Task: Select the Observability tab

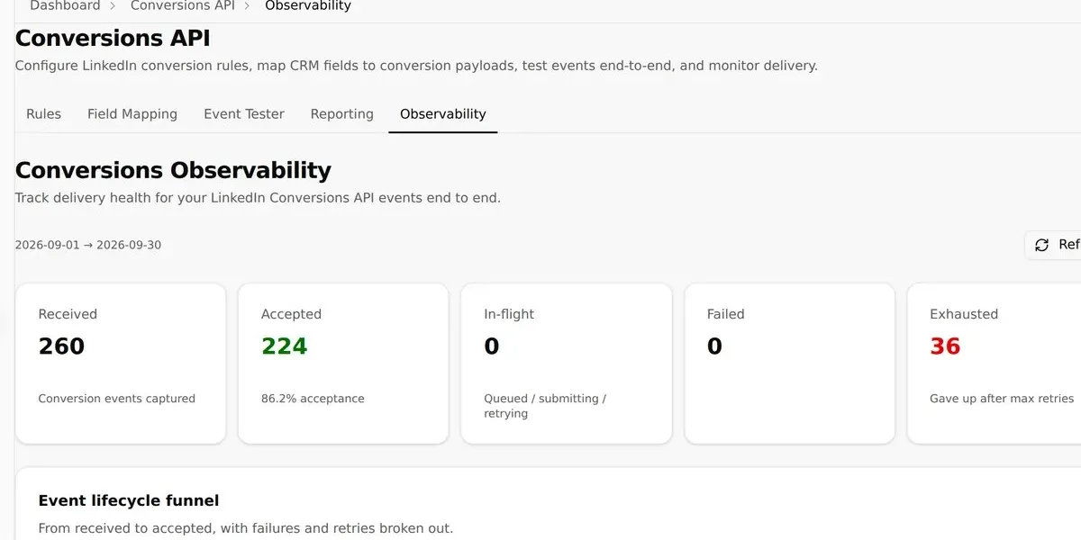Action: coord(443,114)
